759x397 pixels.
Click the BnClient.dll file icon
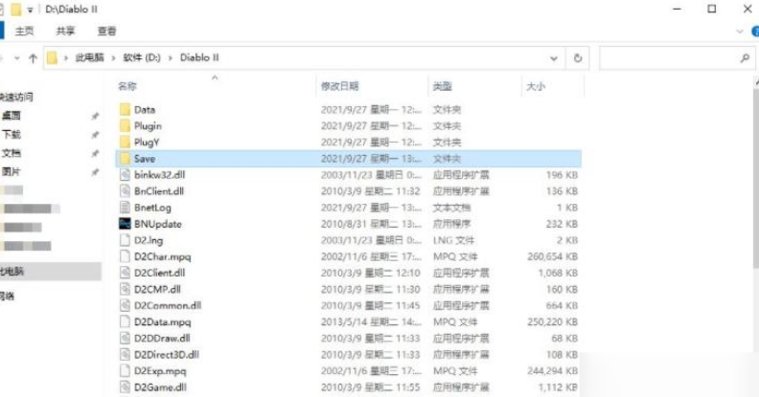click(x=125, y=191)
